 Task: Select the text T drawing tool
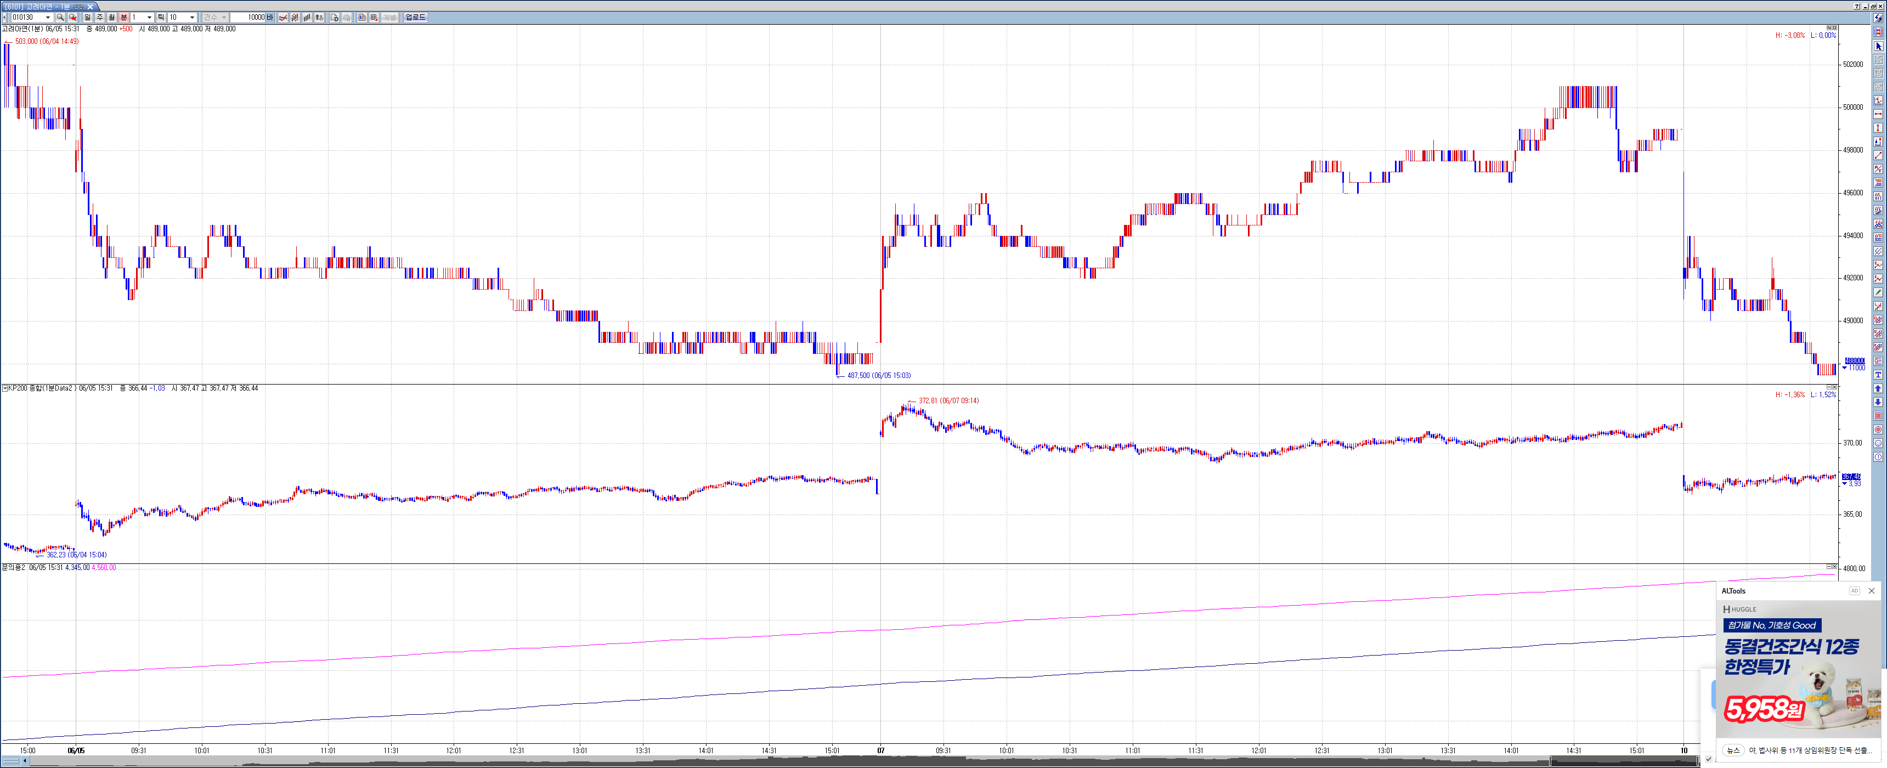(x=1878, y=375)
